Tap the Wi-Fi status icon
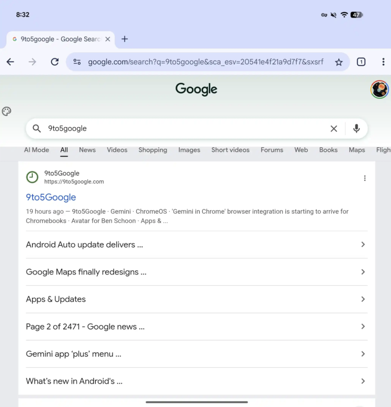 pyautogui.click(x=344, y=15)
